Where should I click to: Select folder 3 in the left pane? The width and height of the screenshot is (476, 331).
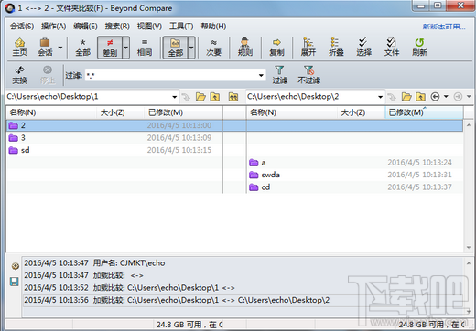114,138
